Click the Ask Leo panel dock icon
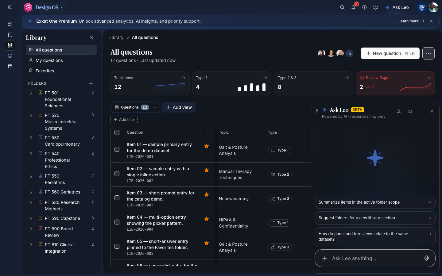Image resolution: width=442 pixels, height=276 pixels. pos(410,111)
